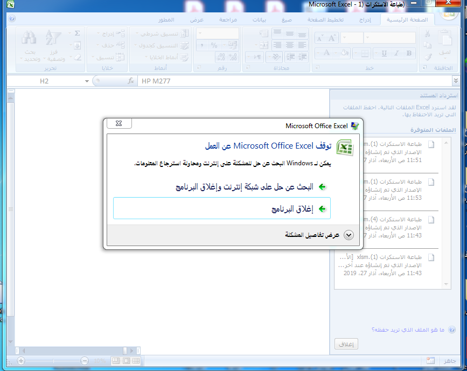Click the Paste (لصق) clipboard icon

pyautogui.click(x=445, y=38)
